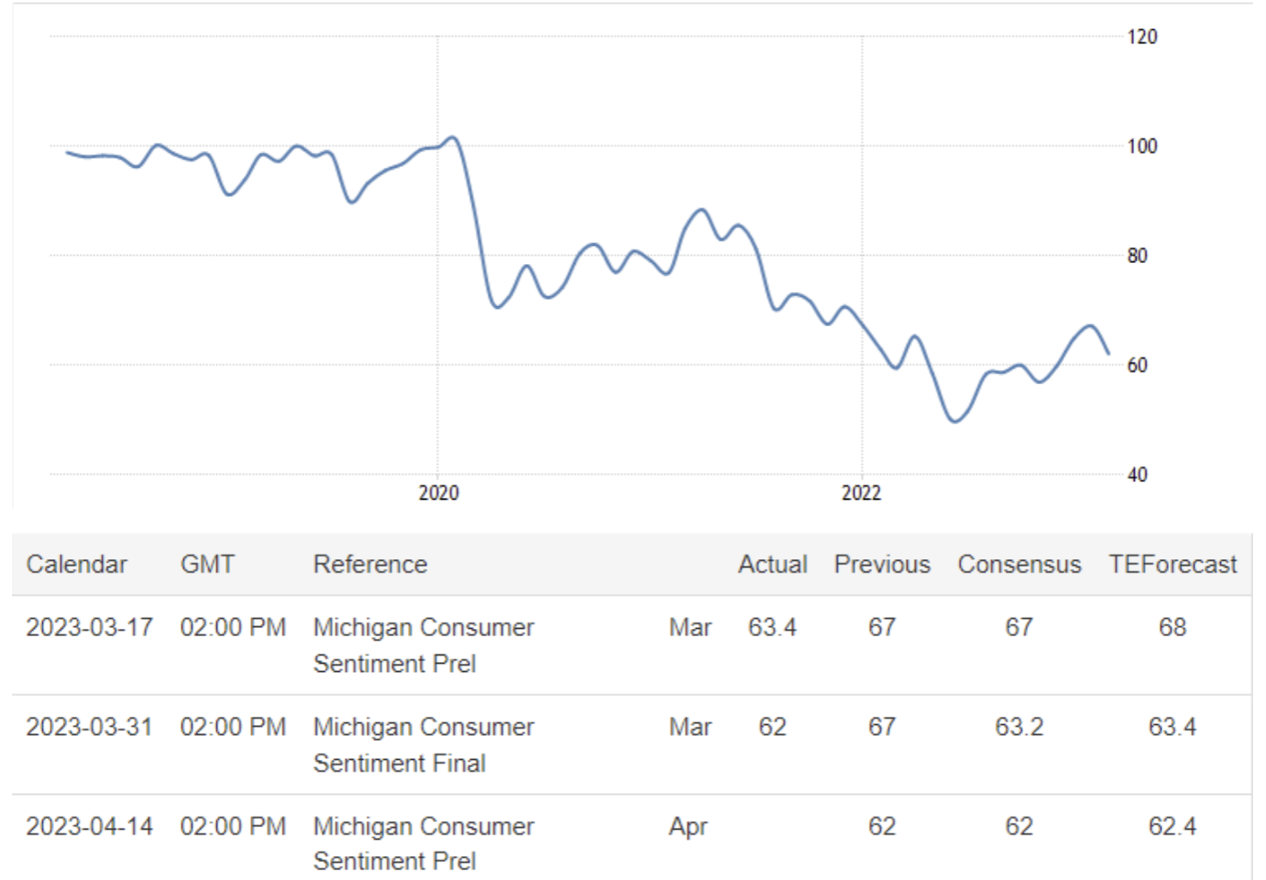
Task: Select the Reference column header
Action: click(370, 564)
